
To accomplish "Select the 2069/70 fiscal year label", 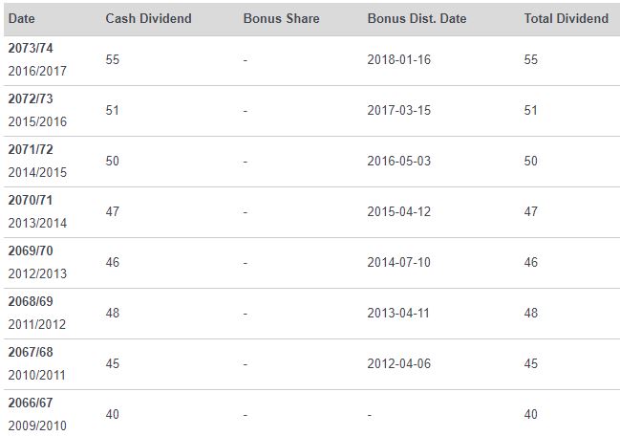I will [31, 251].
